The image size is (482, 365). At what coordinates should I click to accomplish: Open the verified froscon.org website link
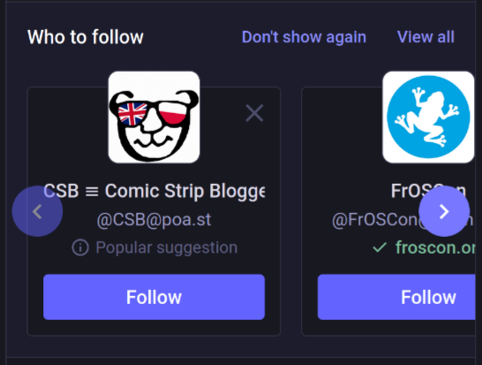[435, 247]
